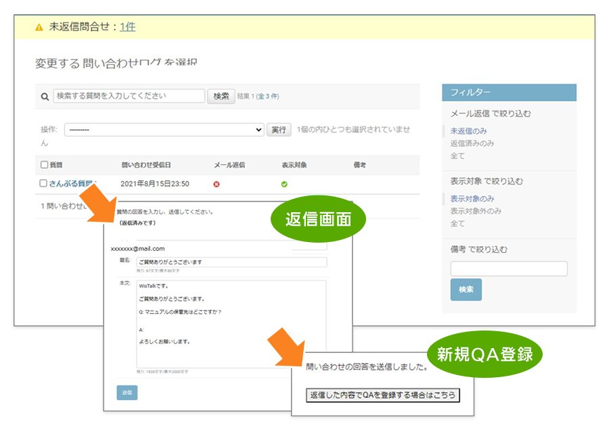Viewport: 609px width, 438px height.
Task: Click the sidebar 検索 filter button
Action: click(466, 289)
